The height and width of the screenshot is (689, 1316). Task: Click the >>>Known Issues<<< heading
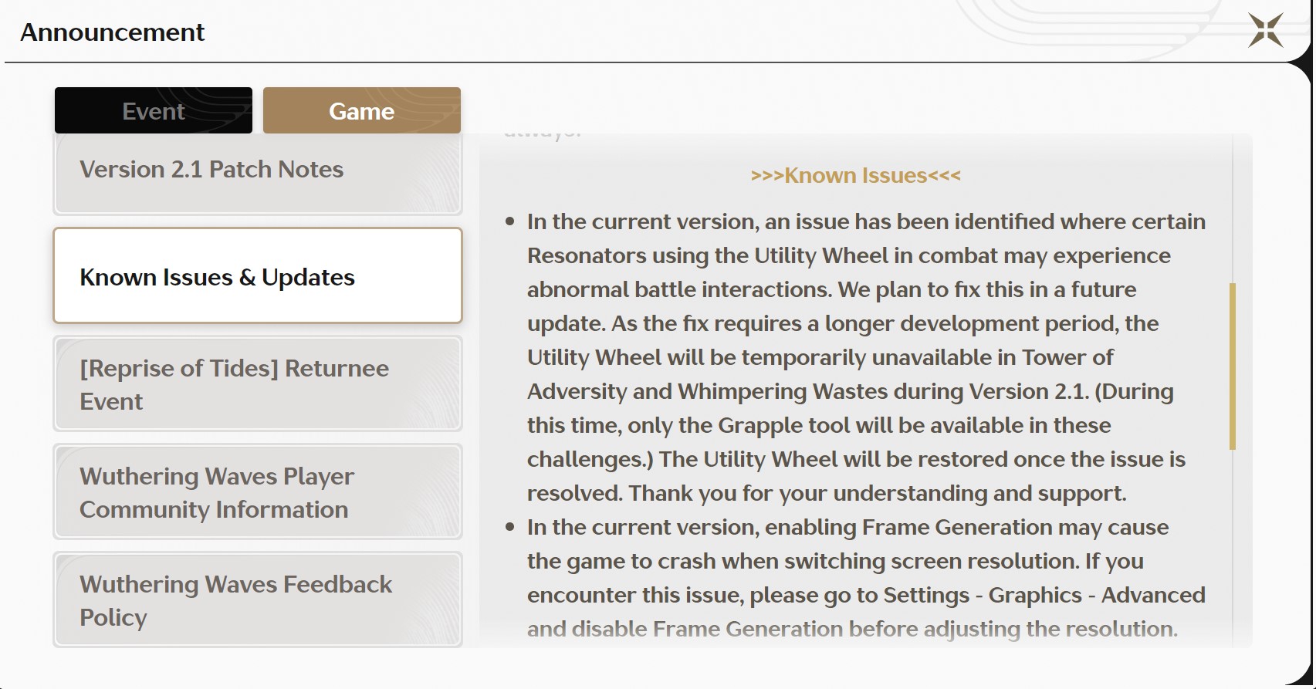click(855, 176)
